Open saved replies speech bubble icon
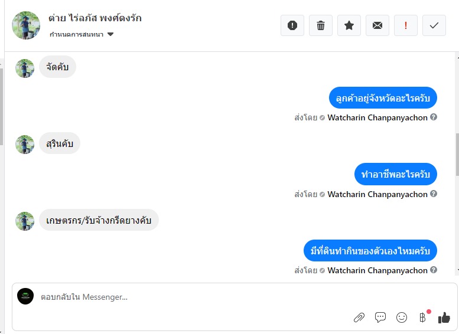Screen dimensions: 459x334 tap(380, 317)
